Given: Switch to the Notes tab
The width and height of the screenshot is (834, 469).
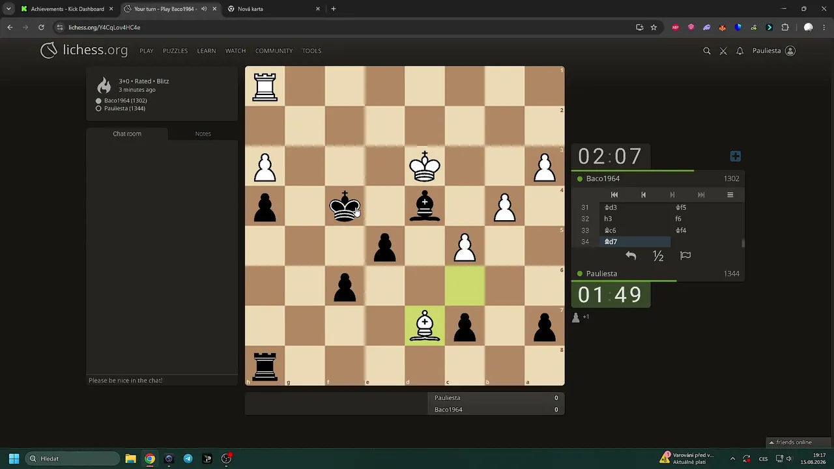Looking at the screenshot, I should tap(203, 134).
